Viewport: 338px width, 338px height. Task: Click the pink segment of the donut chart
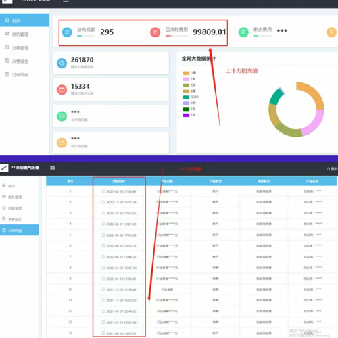(316, 123)
